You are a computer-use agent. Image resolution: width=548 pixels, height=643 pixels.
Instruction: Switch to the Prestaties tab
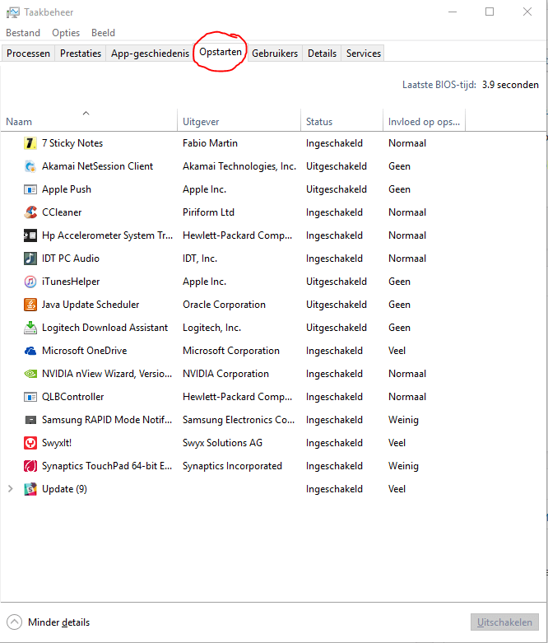[81, 54]
